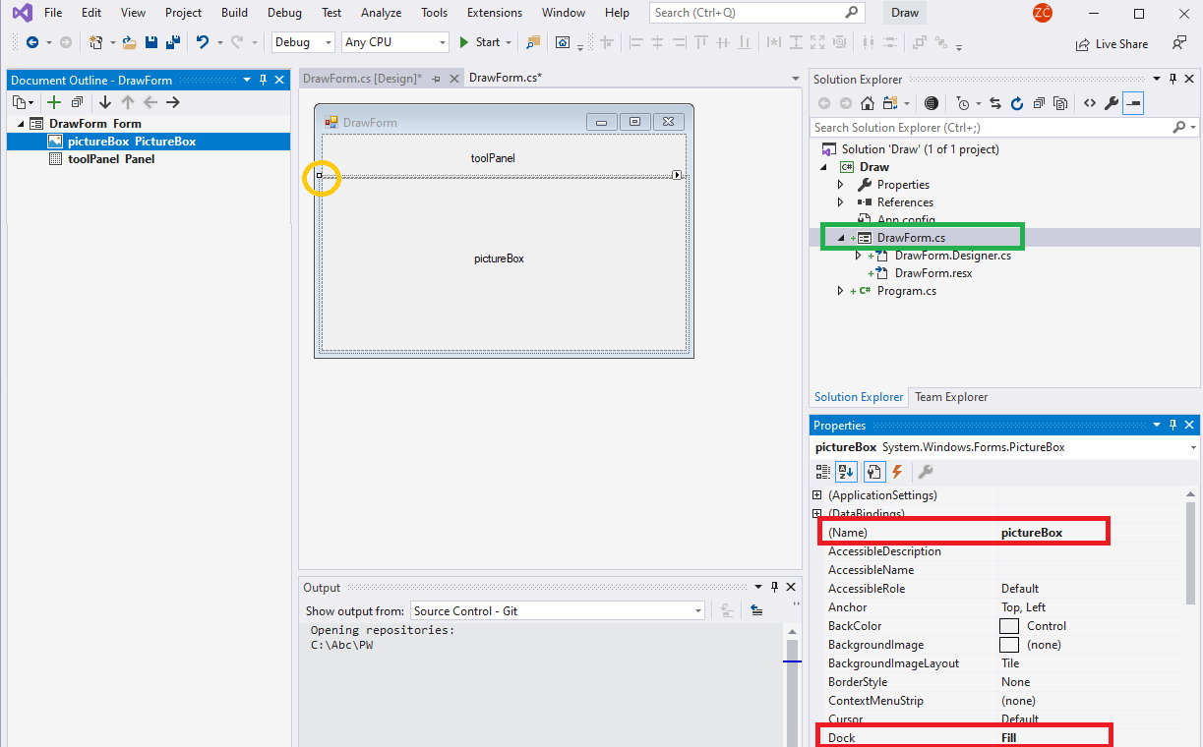Click the BackgroundImage (none) swatch
Screen dimensions: 1203x747
coord(1009,645)
